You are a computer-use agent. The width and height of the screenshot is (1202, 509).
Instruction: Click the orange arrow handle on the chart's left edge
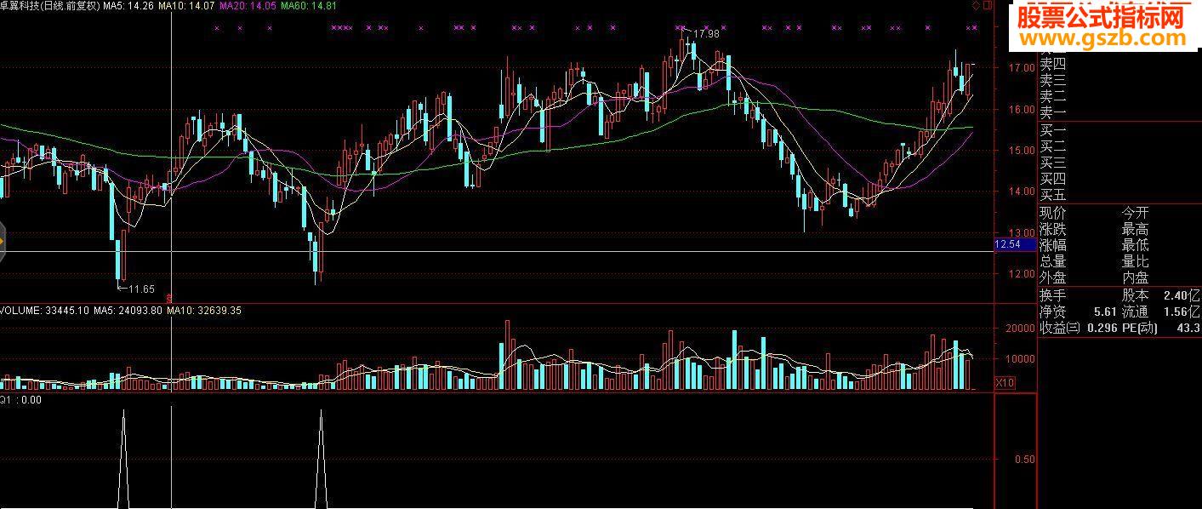pyautogui.click(x=3, y=242)
